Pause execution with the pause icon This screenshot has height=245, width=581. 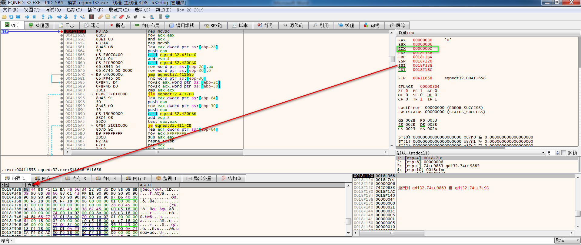tap(34, 17)
